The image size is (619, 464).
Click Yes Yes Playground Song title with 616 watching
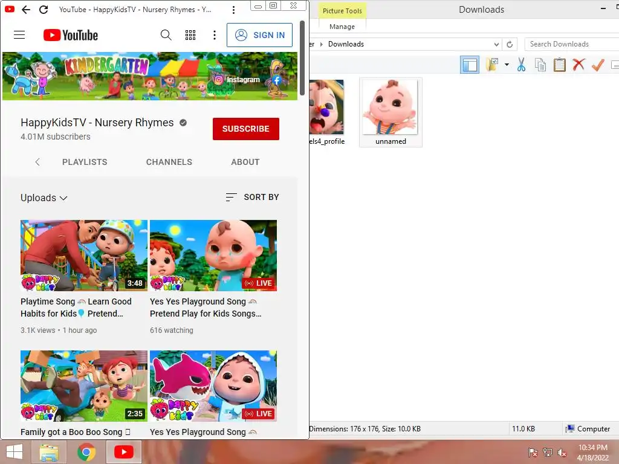point(206,308)
